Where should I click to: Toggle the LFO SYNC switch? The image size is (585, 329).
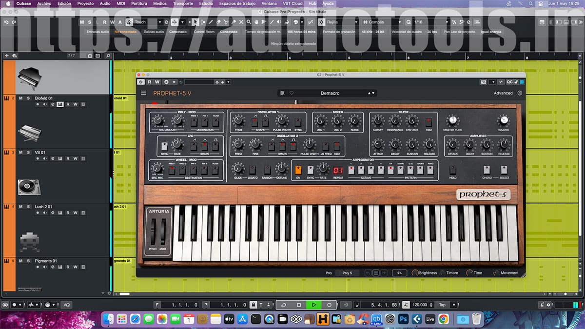[x=164, y=146]
